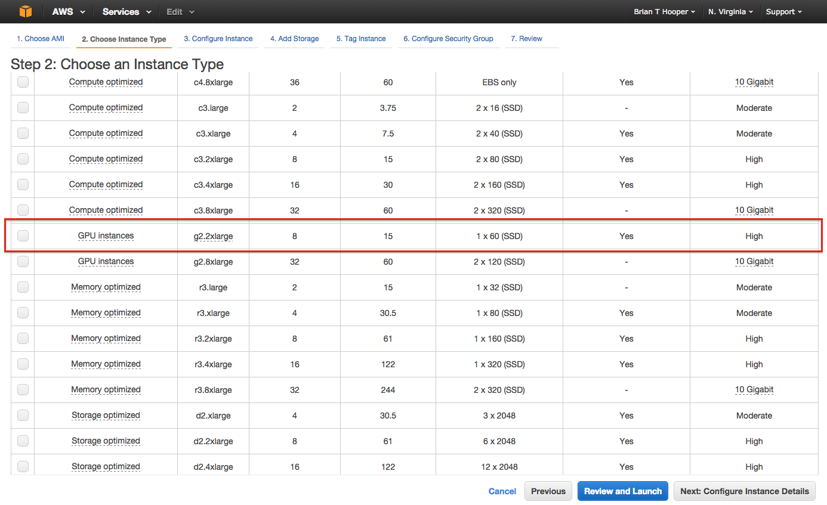Open the Add Storage step
This screenshot has width=827, height=505.
click(294, 38)
